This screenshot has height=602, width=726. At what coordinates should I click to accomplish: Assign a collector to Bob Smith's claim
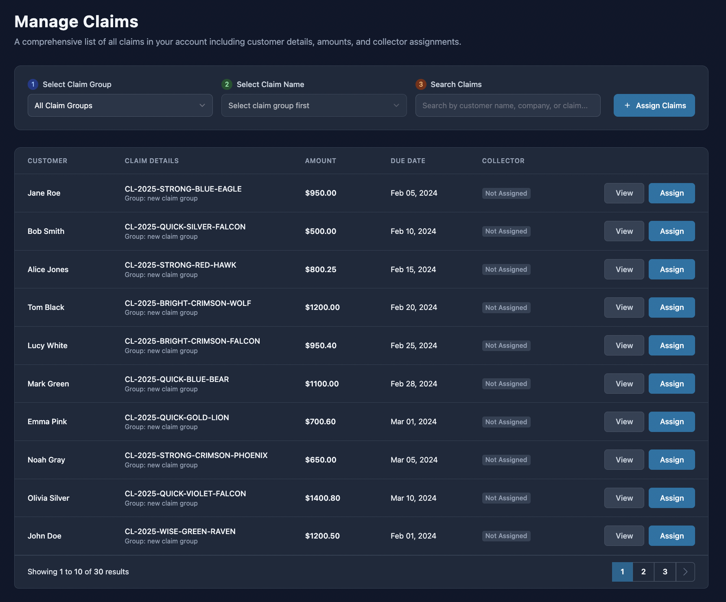(671, 231)
